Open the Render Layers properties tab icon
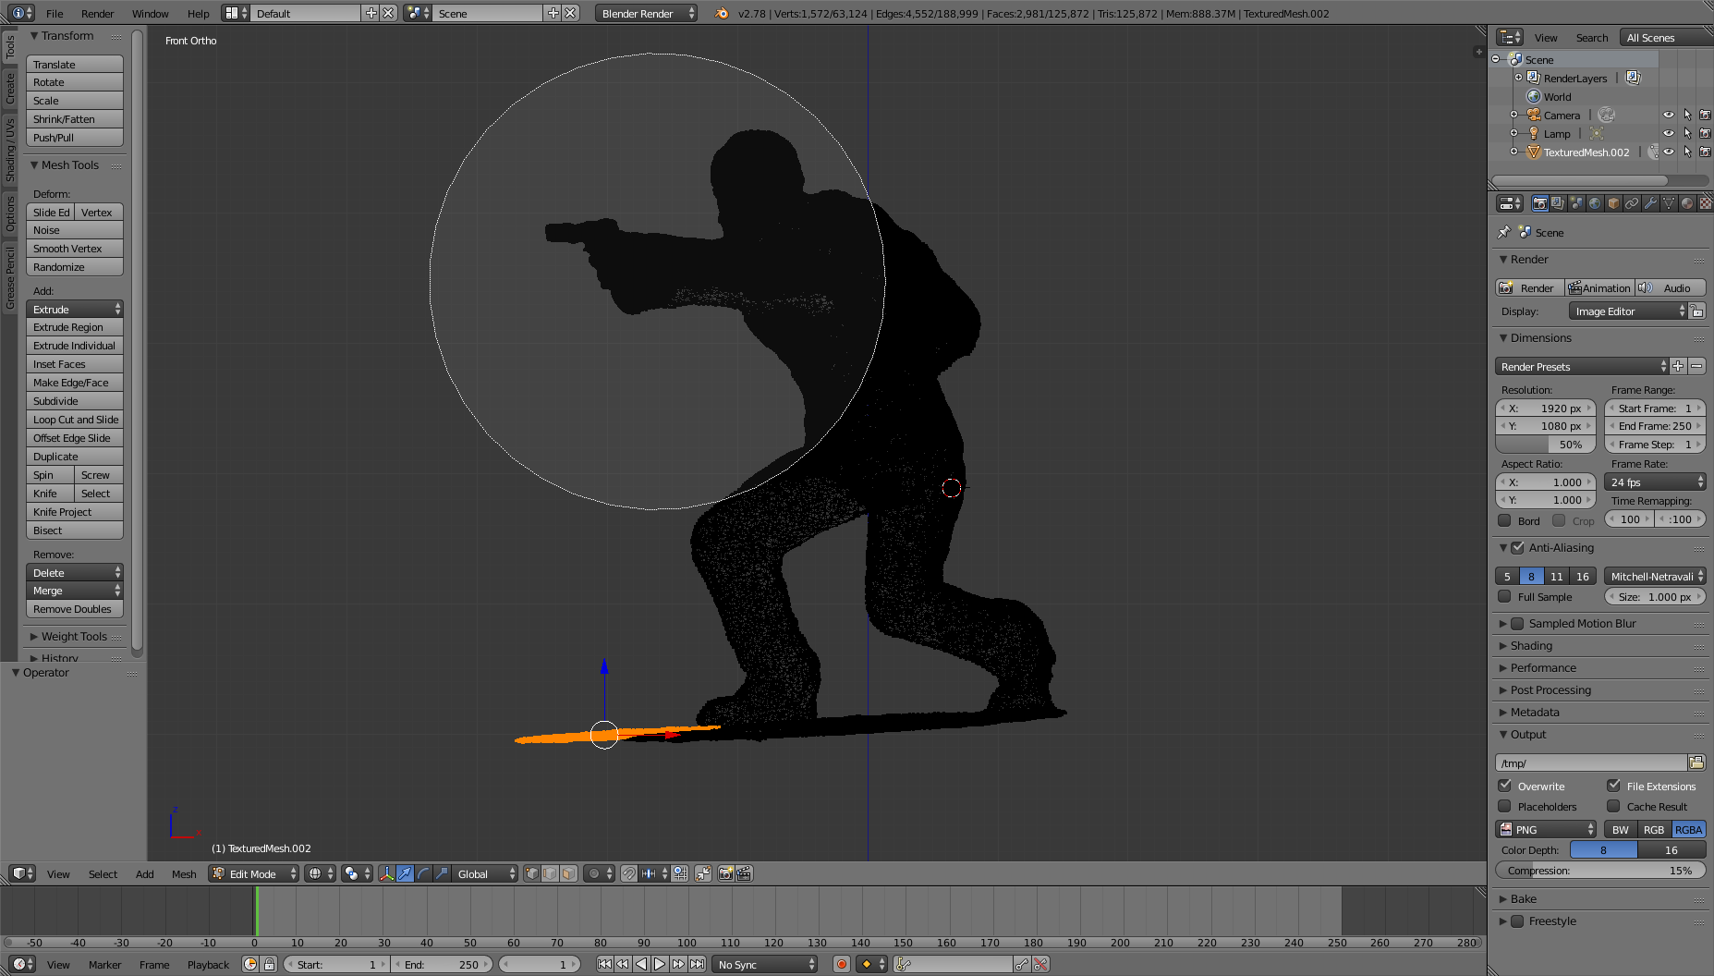The image size is (1714, 976). pyautogui.click(x=1558, y=203)
